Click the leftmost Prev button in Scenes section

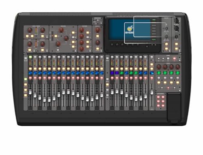pos(159,59)
